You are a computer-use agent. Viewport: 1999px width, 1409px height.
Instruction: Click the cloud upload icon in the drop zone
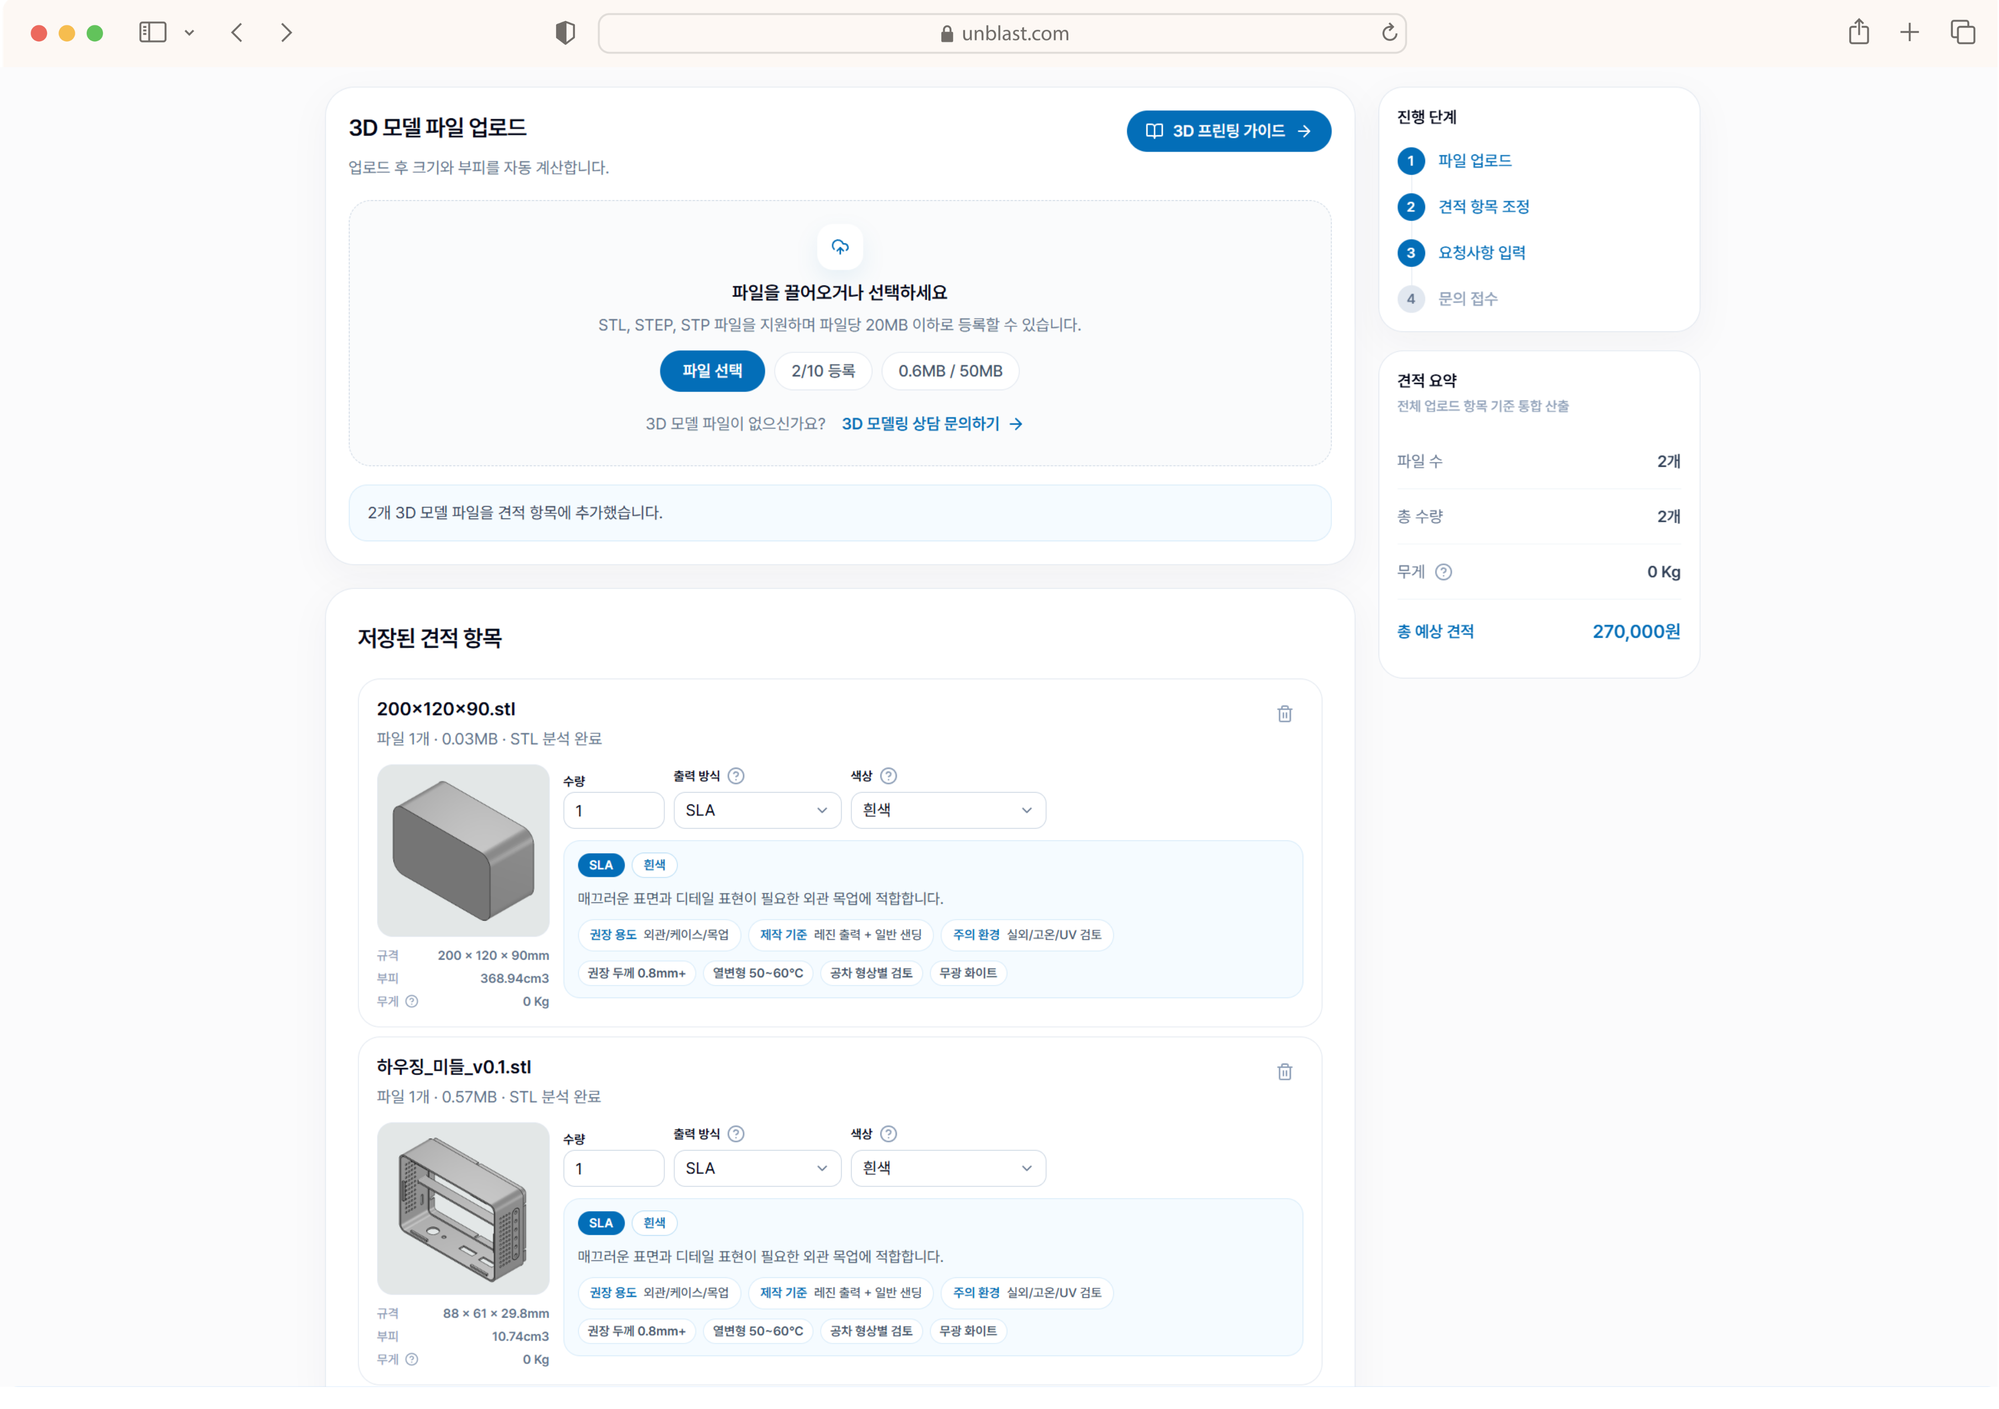click(x=839, y=247)
